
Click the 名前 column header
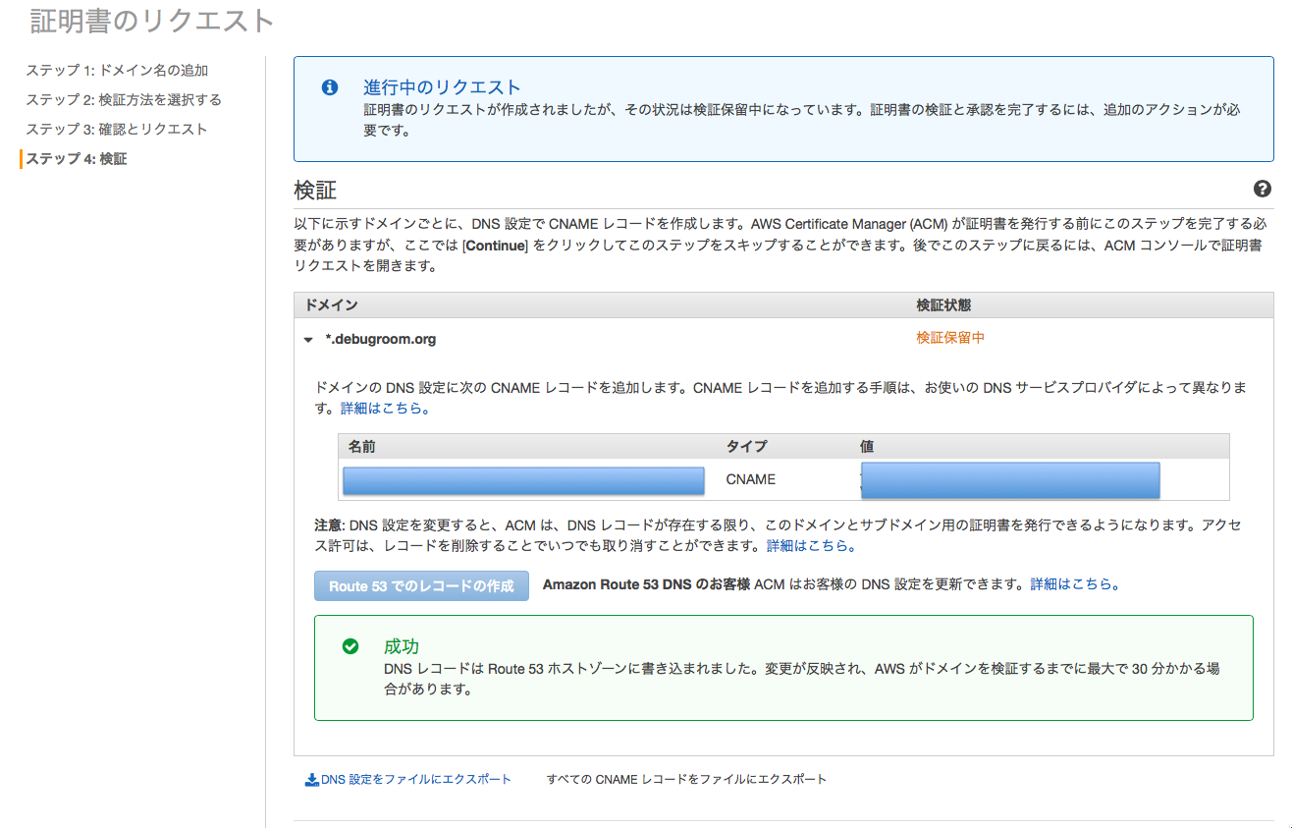click(x=361, y=447)
